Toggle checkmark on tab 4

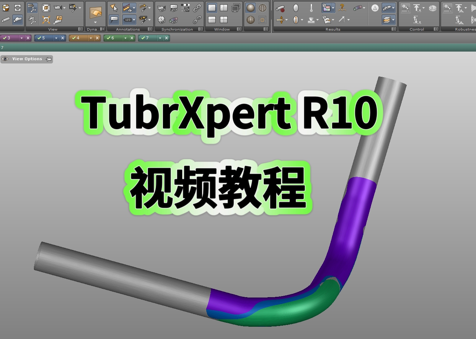[x=74, y=38]
